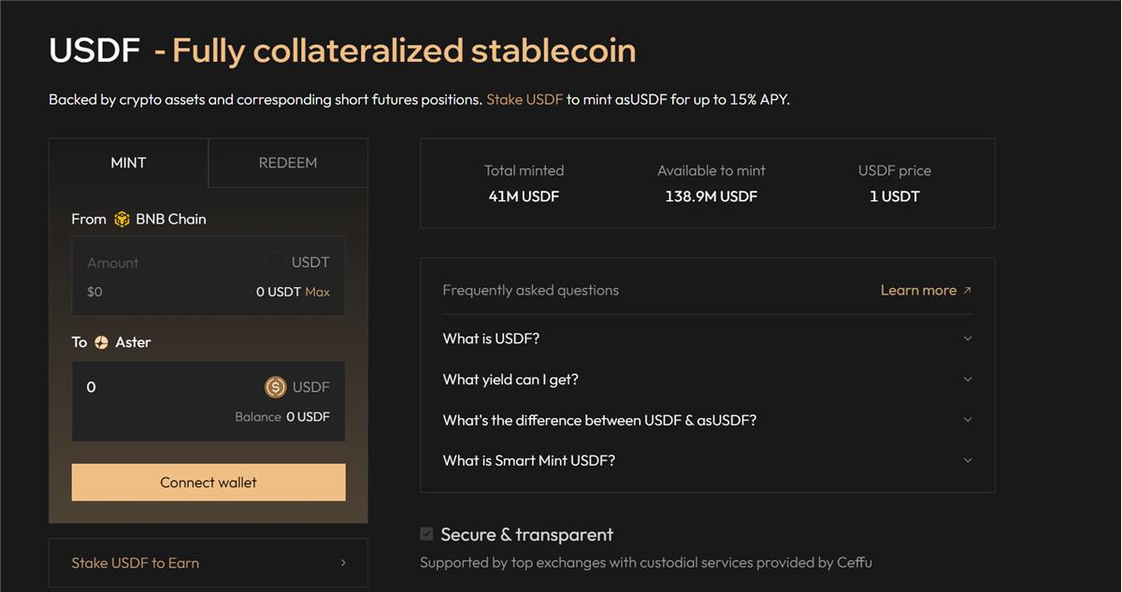The width and height of the screenshot is (1122, 592).
Task: Click the Aster logo icon
Action: click(x=101, y=342)
